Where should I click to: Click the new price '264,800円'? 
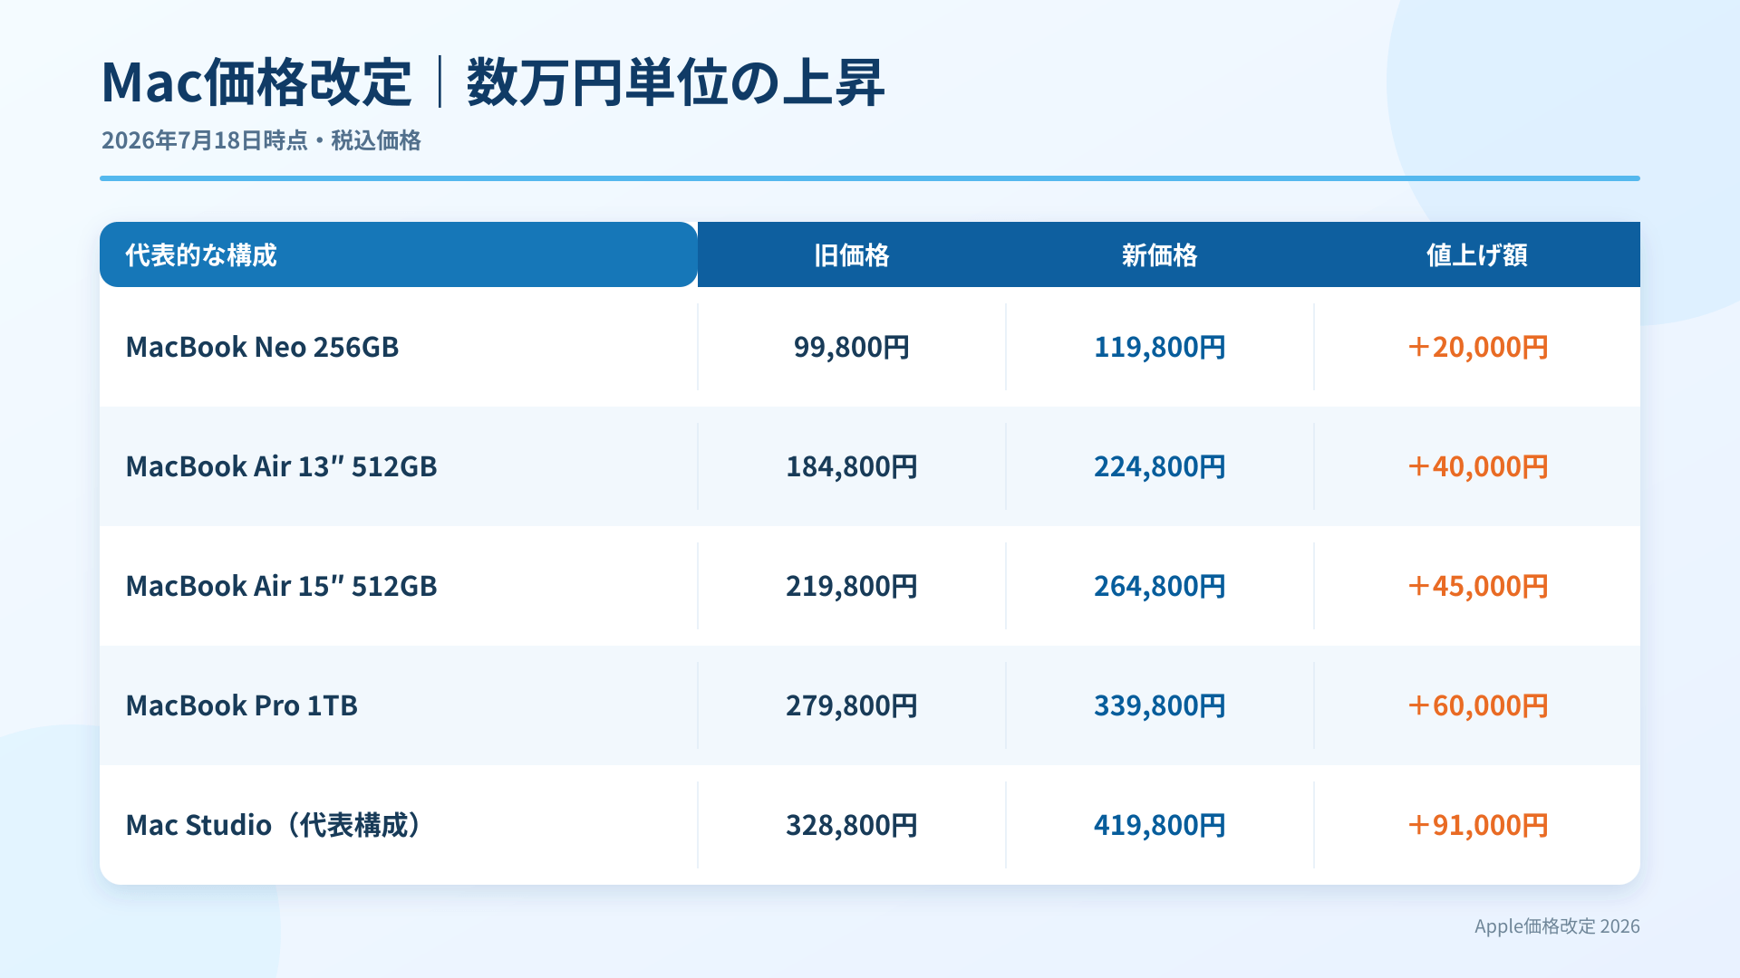(1159, 586)
